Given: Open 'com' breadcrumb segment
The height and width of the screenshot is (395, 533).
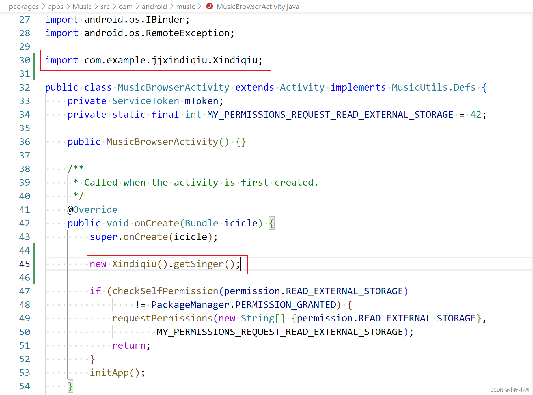Looking at the screenshot, I should tap(126, 7).
